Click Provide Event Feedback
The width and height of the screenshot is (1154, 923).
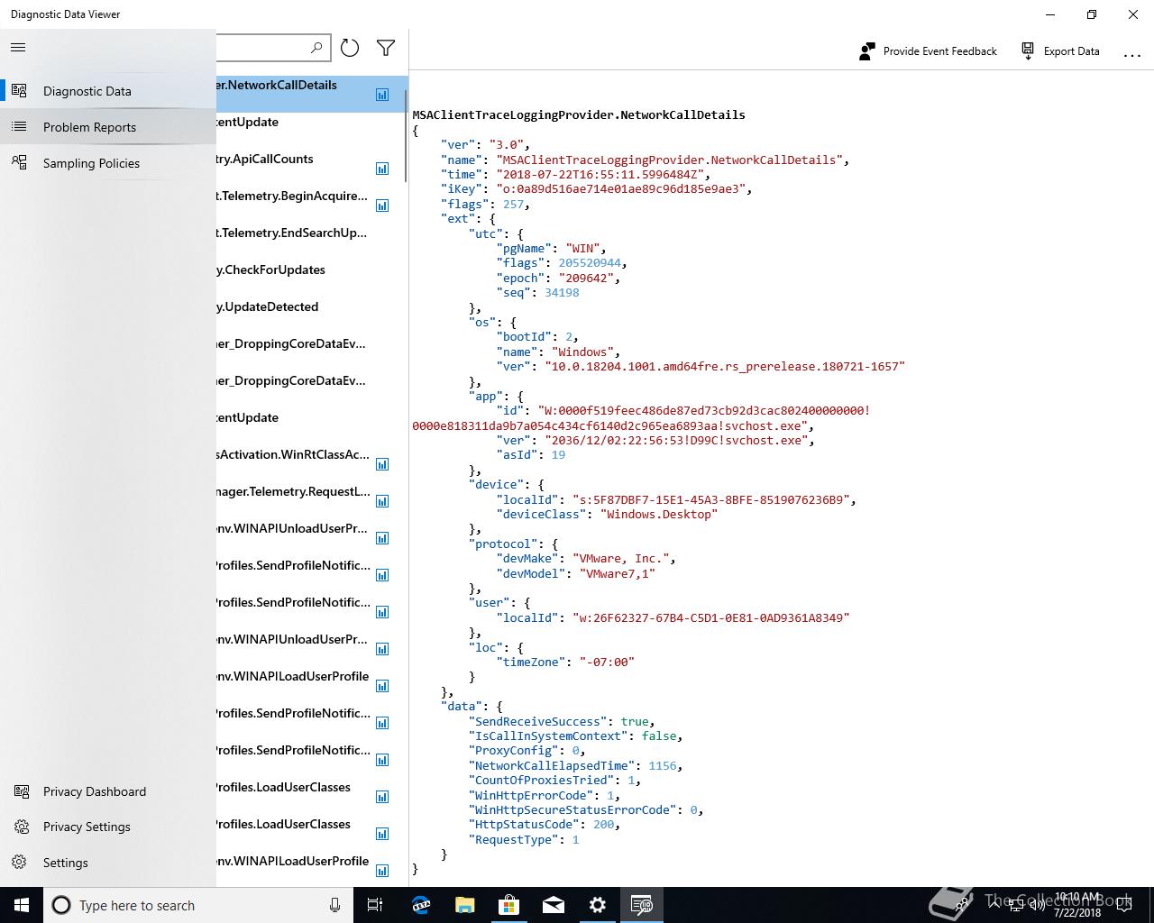tap(928, 51)
